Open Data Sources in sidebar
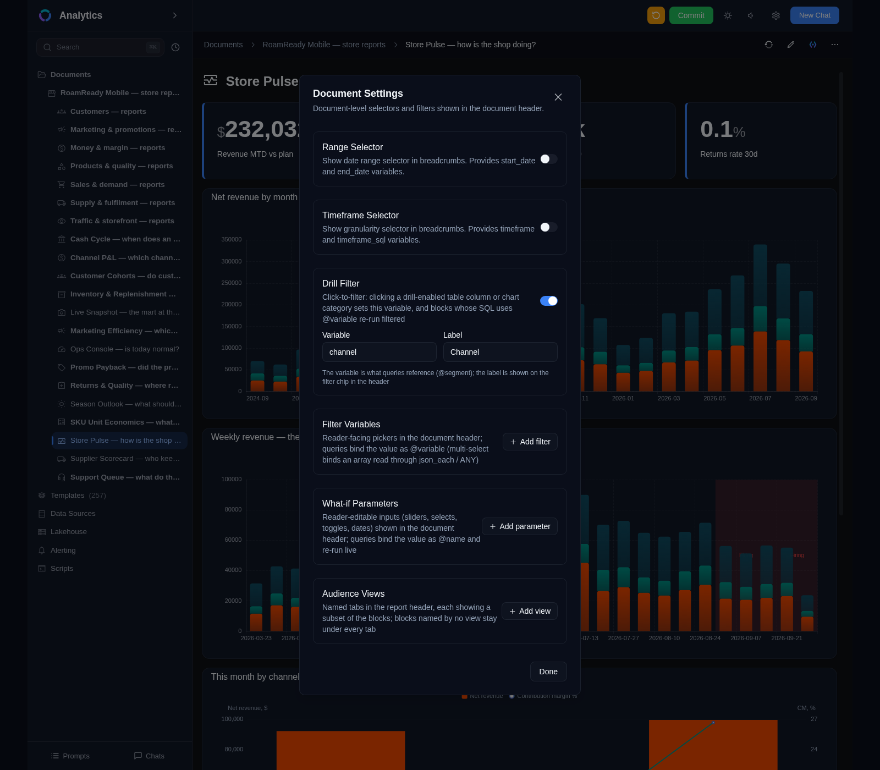This screenshot has height=770, width=880. click(73, 514)
